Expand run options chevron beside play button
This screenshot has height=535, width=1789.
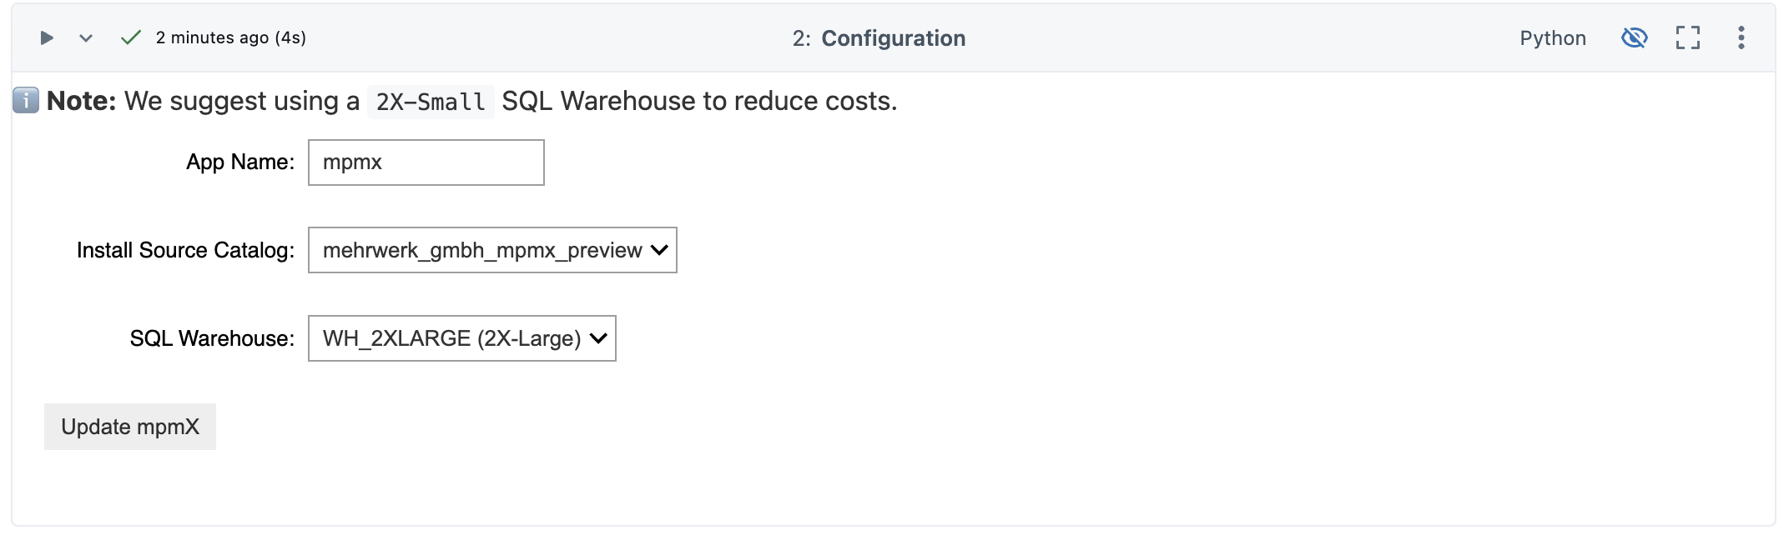[86, 37]
